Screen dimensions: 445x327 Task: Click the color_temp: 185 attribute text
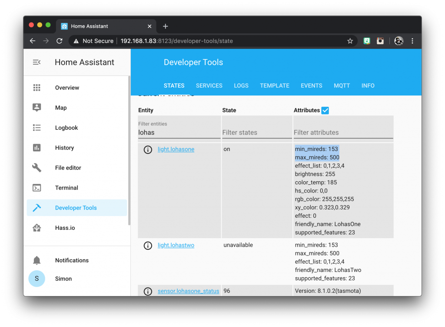coord(316,182)
